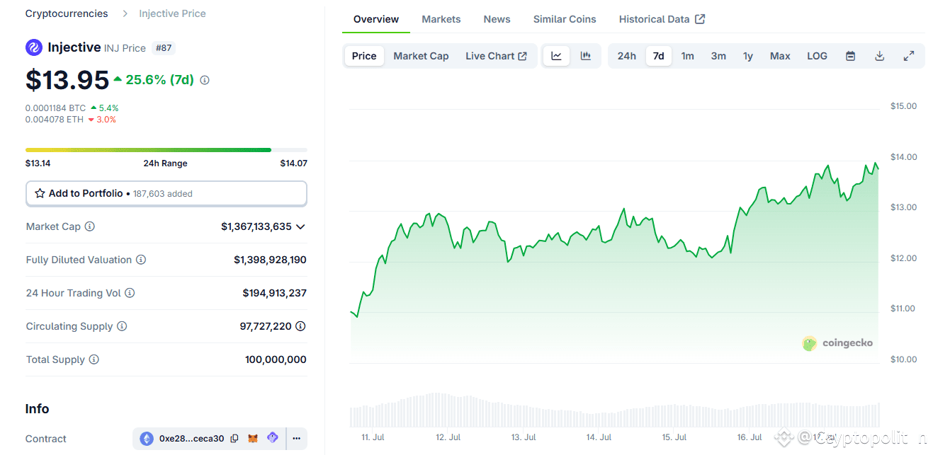
Task: Click the $13.14 range low value
Action: [38, 163]
